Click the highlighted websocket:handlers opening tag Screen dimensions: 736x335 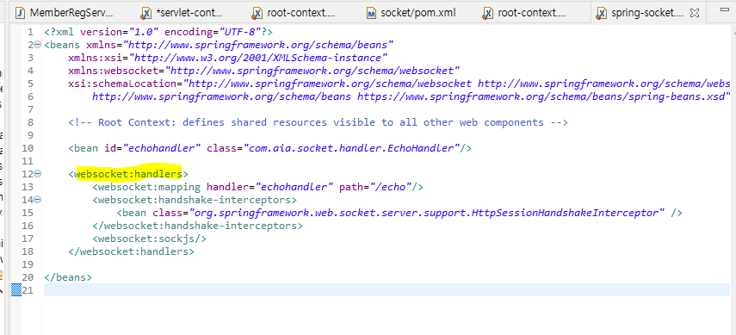click(x=128, y=174)
